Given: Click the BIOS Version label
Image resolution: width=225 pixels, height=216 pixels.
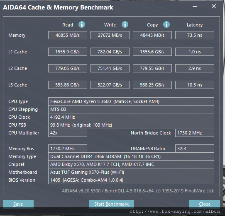Looking at the screenshot, I should 22,180.
